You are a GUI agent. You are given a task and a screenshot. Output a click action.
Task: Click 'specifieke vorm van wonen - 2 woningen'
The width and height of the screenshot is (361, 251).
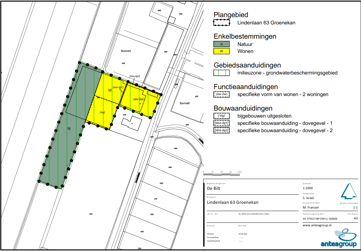tap(283, 94)
